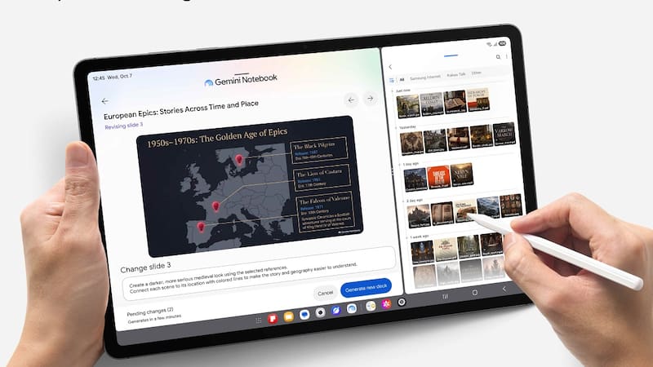
Task: Tap the red map pin over Scandinavia
Action: (x=238, y=159)
